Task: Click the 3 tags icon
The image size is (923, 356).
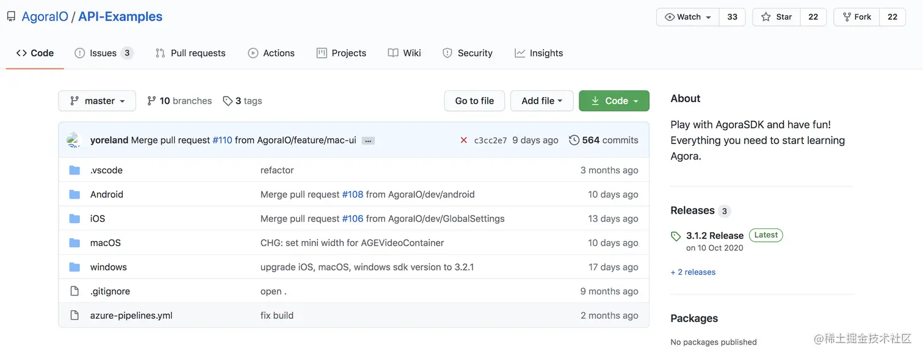Action: coord(228,101)
